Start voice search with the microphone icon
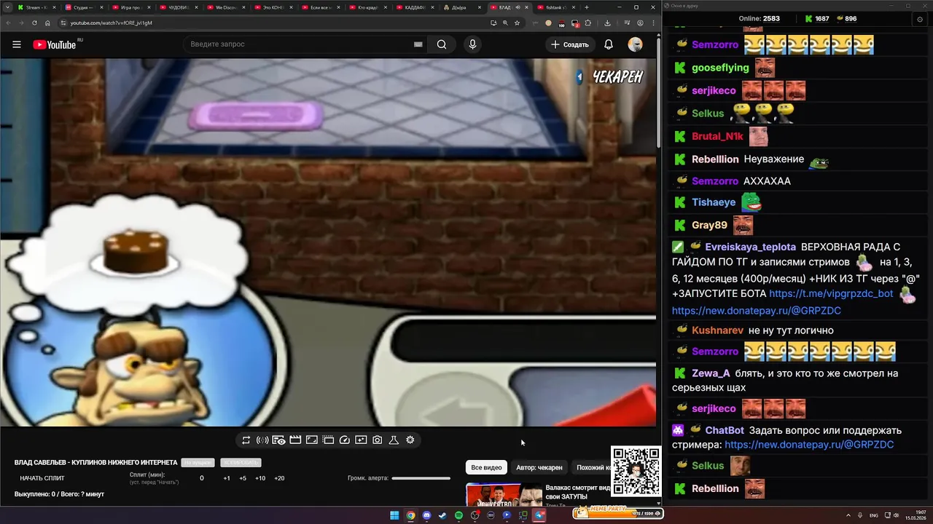Image resolution: width=933 pixels, height=524 pixels. click(472, 44)
